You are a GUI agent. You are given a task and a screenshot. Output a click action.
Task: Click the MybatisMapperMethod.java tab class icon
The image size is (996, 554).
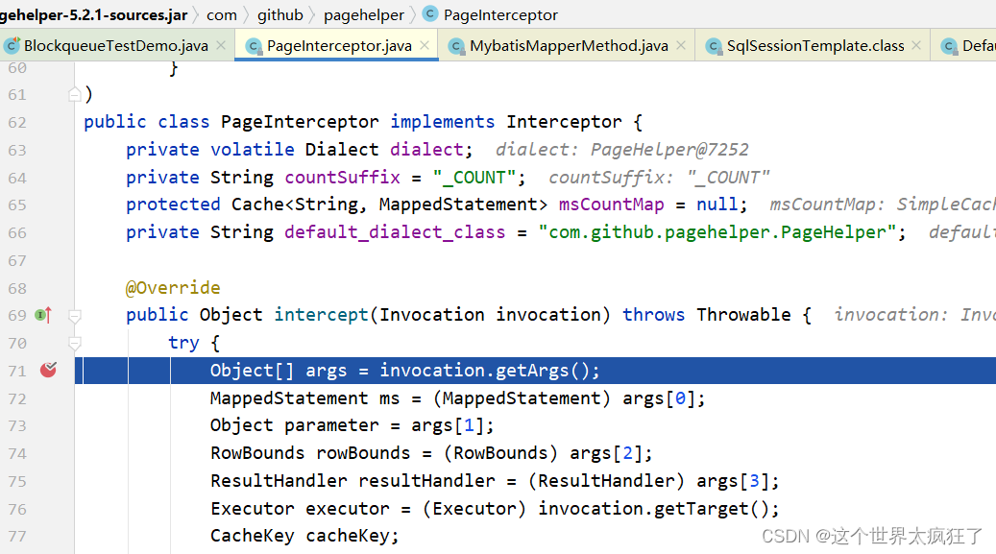click(x=456, y=46)
